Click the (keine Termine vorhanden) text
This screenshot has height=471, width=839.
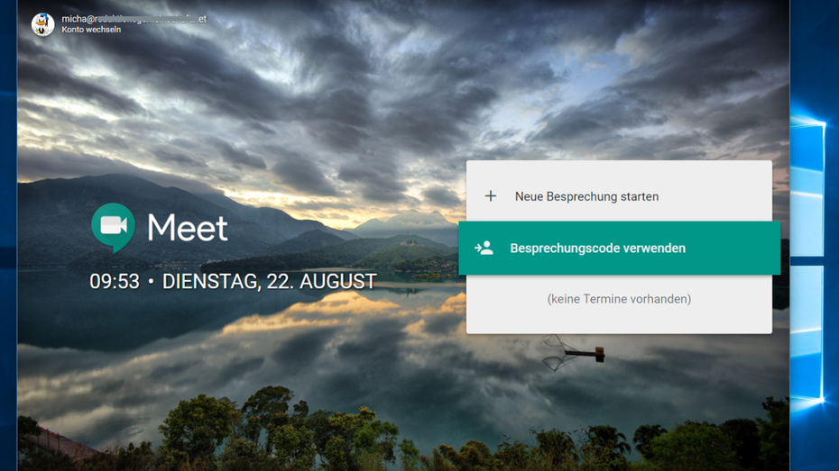pos(619,298)
